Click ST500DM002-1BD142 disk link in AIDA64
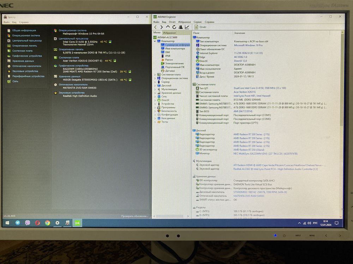 click(x=260, y=192)
